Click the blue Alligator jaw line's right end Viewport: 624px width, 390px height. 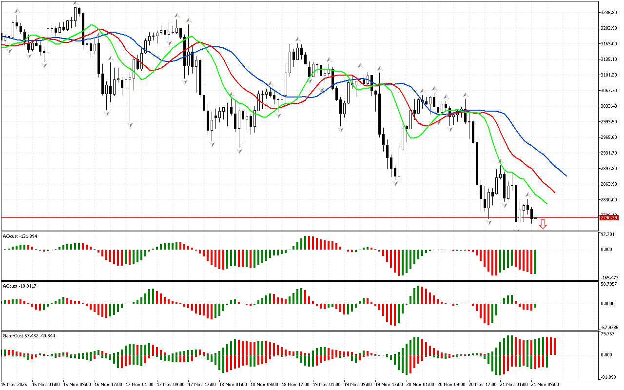pyautogui.click(x=566, y=175)
